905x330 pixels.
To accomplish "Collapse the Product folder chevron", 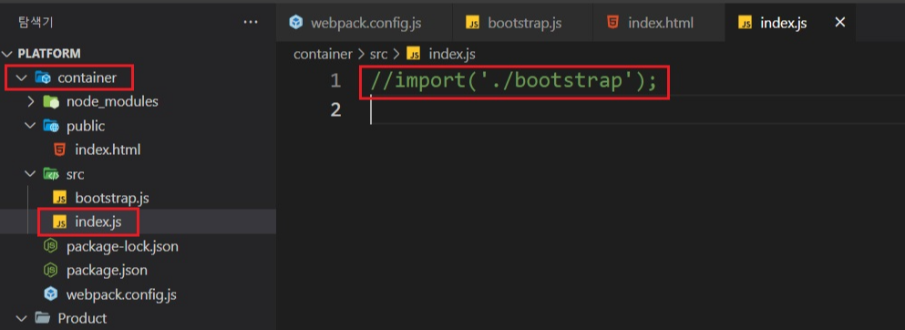I will (21, 318).
